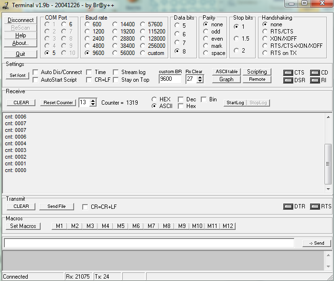Viewport: 334px width, 281px height.
Task: Select COM port 5 radio button
Action: 47,53
